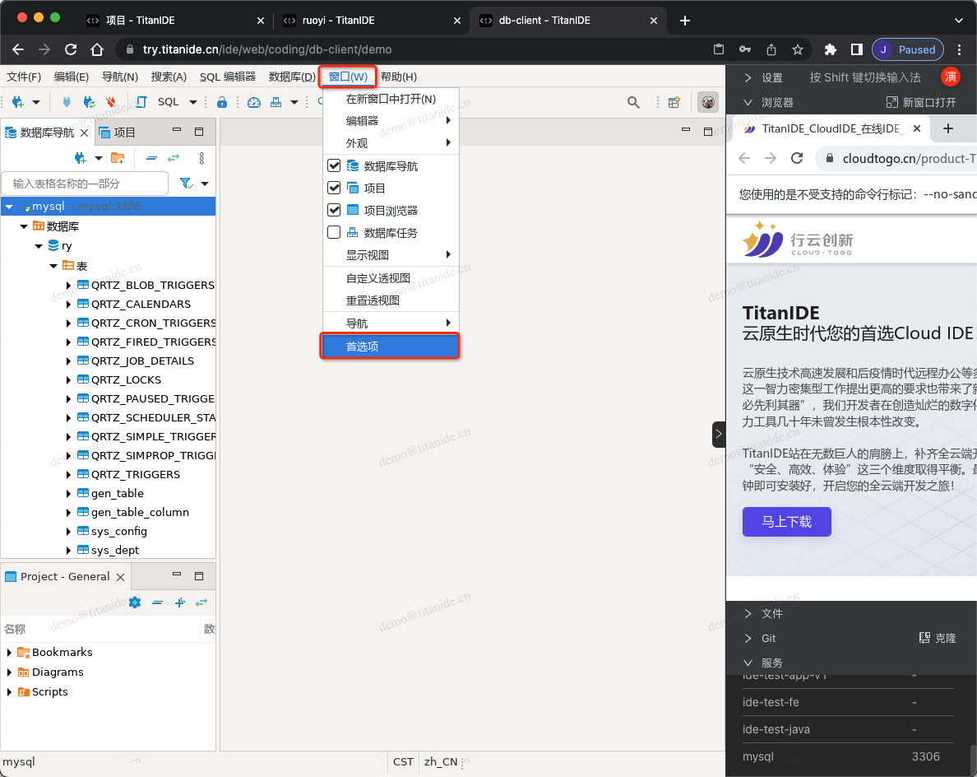The width and height of the screenshot is (977, 777).
Task: Click the filter funnel icon in navigator
Action: tap(186, 184)
